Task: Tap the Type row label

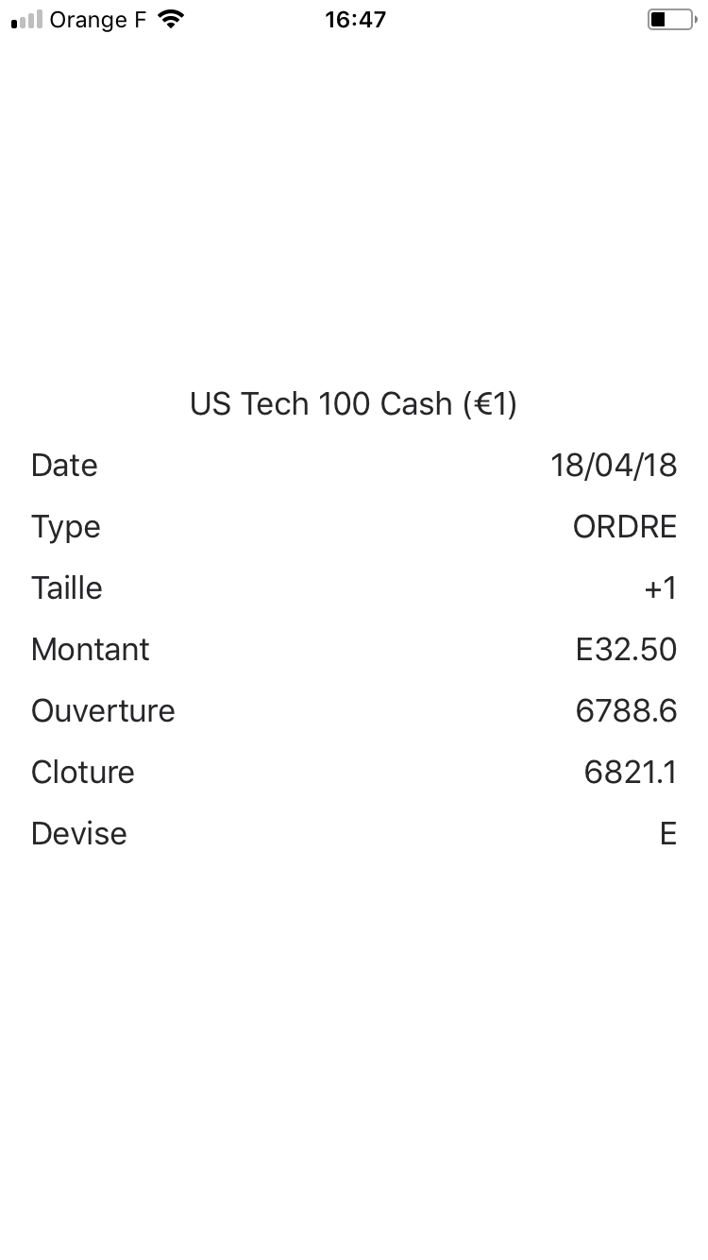Action: pos(65,527)
